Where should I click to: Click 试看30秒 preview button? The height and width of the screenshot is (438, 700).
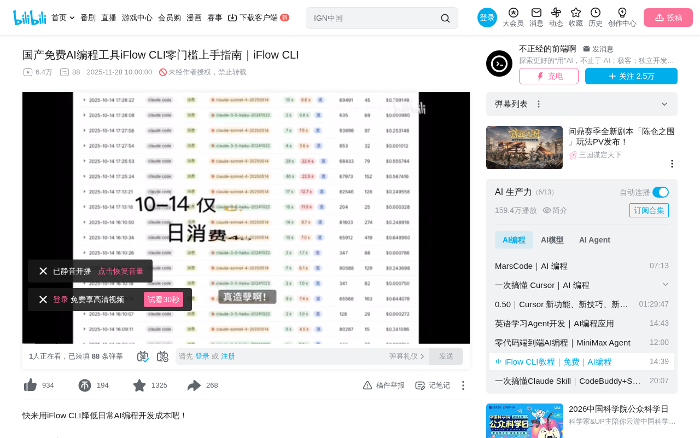click(x=164, y=299)
